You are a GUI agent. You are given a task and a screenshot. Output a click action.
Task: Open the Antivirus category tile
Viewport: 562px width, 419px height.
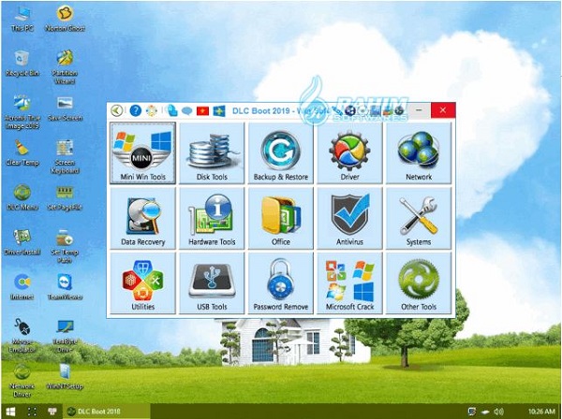click(x=349, y=218)
